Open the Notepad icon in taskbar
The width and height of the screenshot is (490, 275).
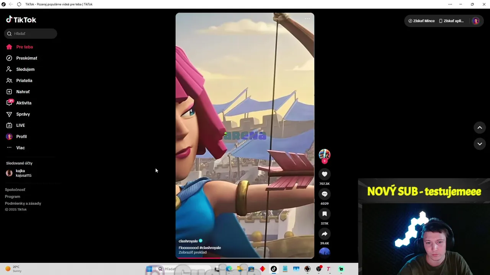(x=285, y=269)
